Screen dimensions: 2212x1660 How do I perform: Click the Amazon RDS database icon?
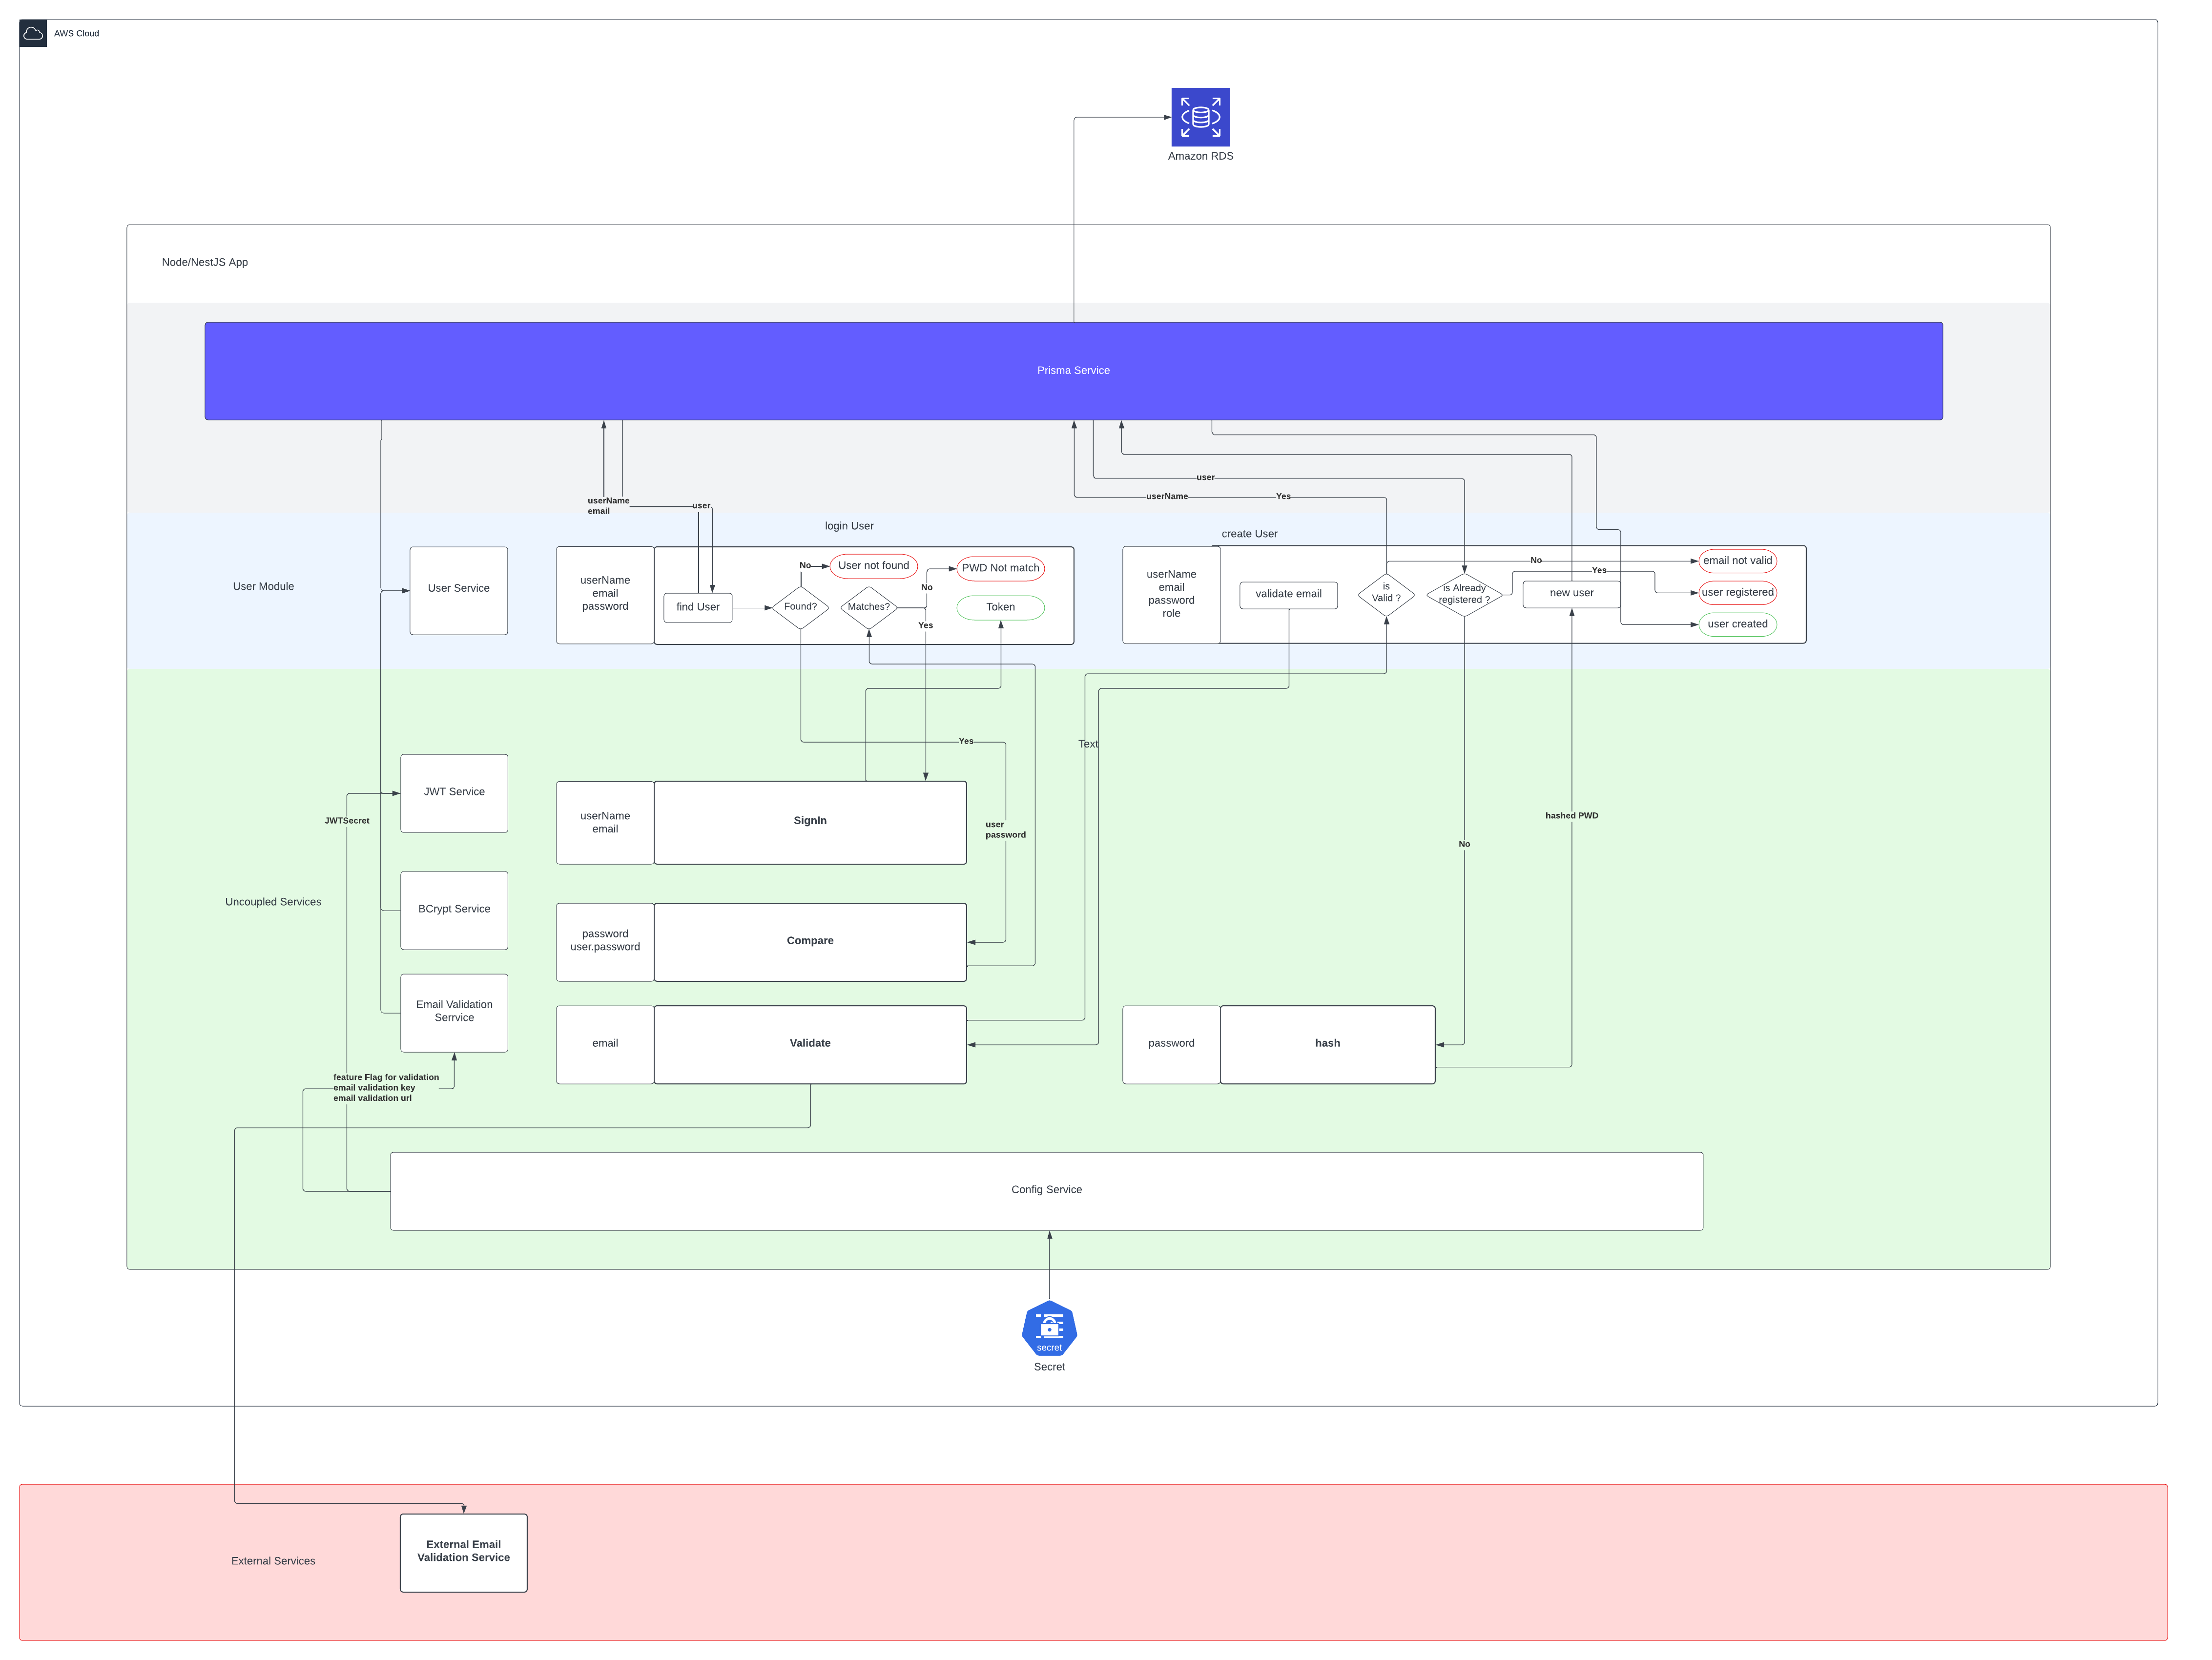tap(1200, 117)
